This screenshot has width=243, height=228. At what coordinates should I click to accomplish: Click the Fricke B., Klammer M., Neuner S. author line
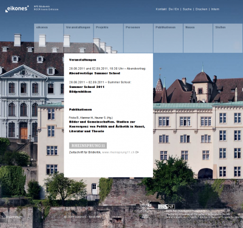click(91, 118)
